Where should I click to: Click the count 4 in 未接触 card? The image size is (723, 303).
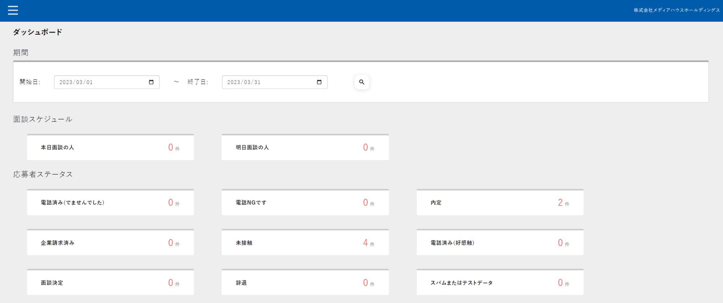pyautogui.click(x=365, y=243)
